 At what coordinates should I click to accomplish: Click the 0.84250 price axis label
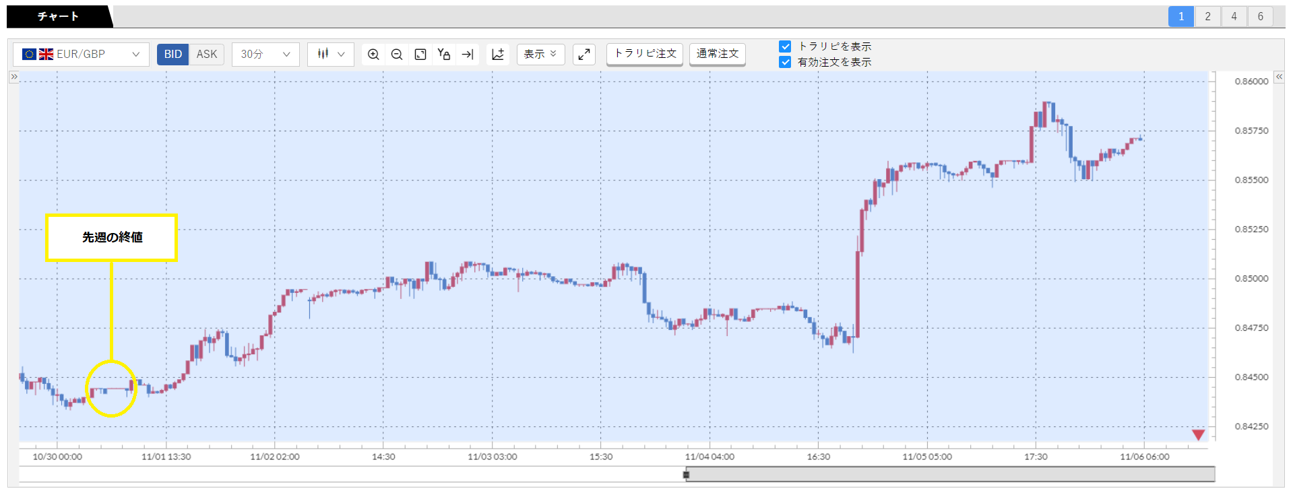[x=1251, y=426]
